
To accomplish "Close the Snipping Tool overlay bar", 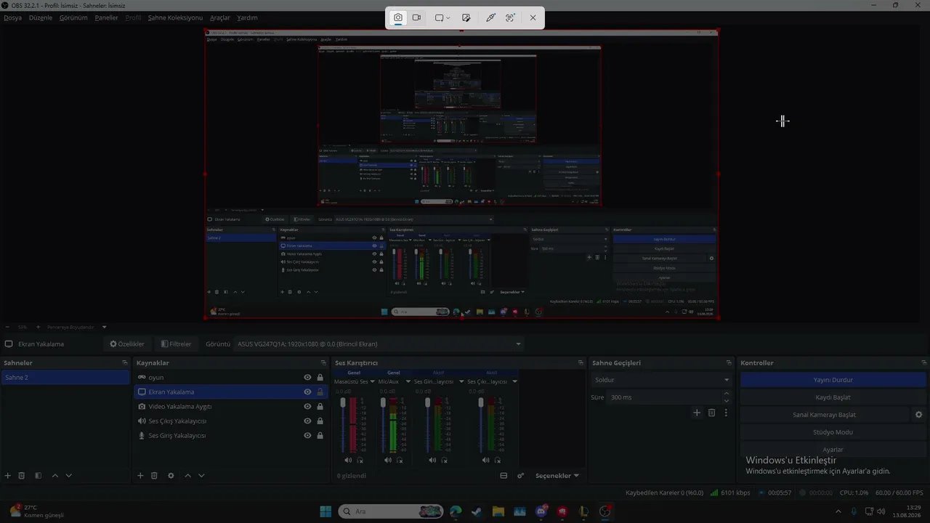I will click(x=533, y=17).
